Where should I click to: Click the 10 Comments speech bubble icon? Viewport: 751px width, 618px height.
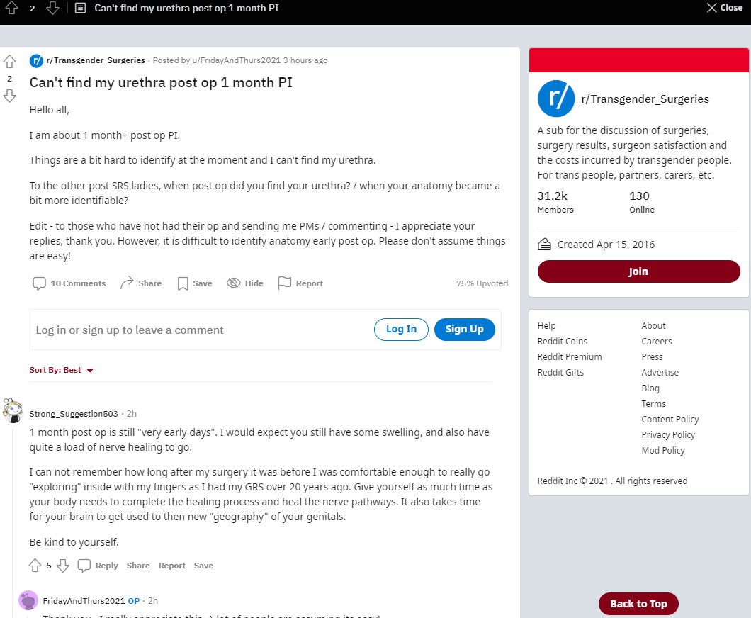point(39,283)
